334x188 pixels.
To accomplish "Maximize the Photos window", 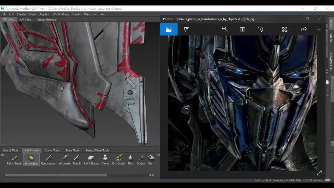I will click(307, 19).
